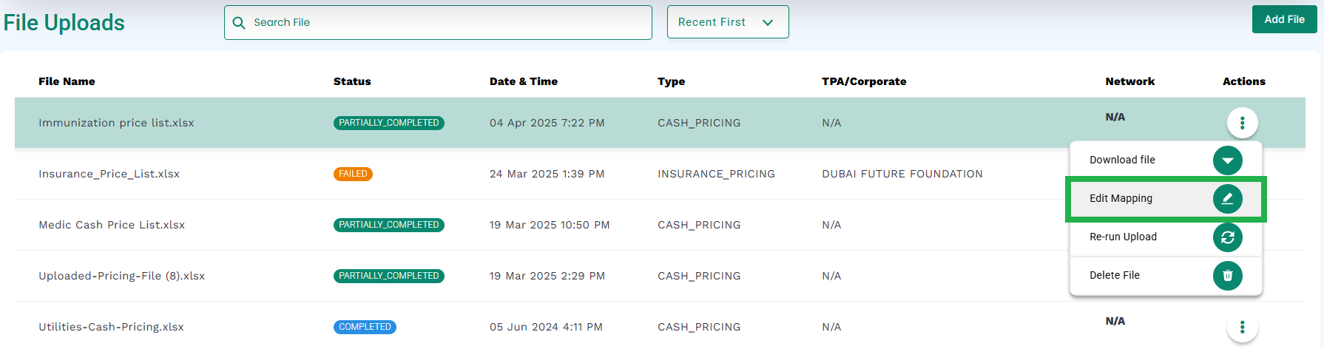Click the Re-run Upload refresh icon

[1227, 237]
